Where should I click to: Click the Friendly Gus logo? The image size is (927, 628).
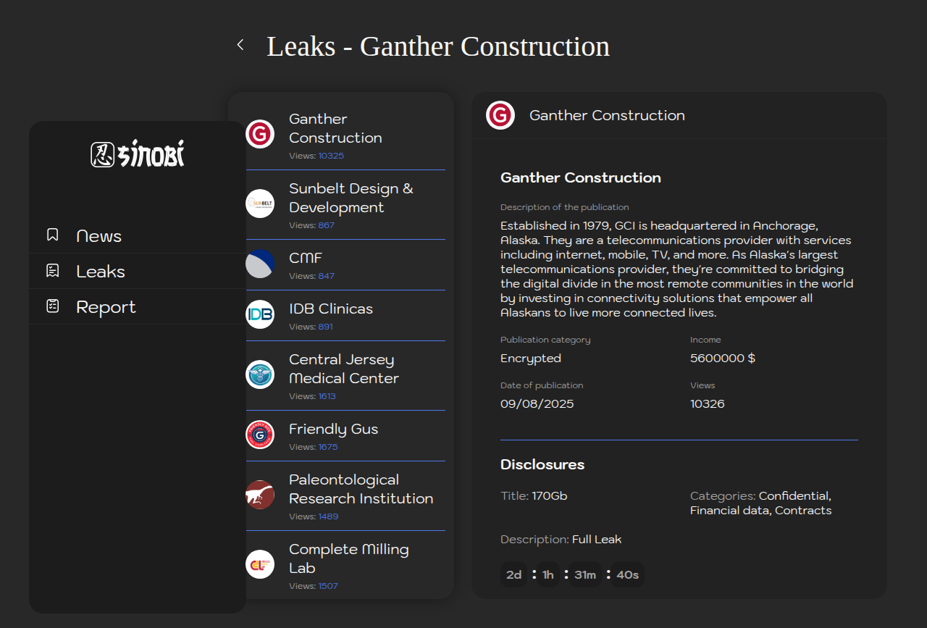point(260,435)
